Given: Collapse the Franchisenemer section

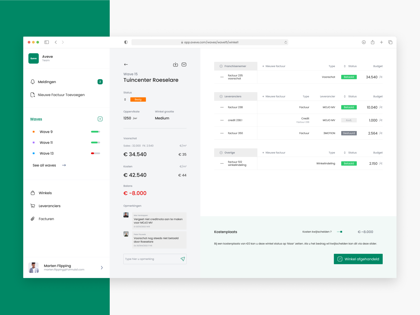Looking at the screenshot, I should coord(221,66).
